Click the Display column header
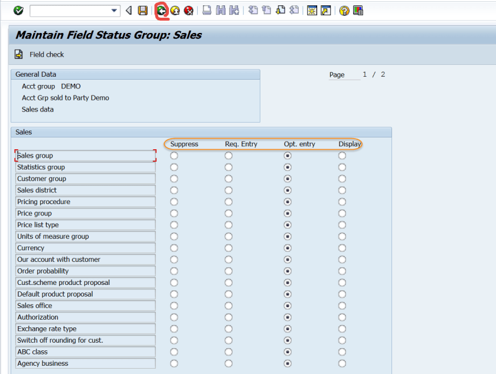 350,144
